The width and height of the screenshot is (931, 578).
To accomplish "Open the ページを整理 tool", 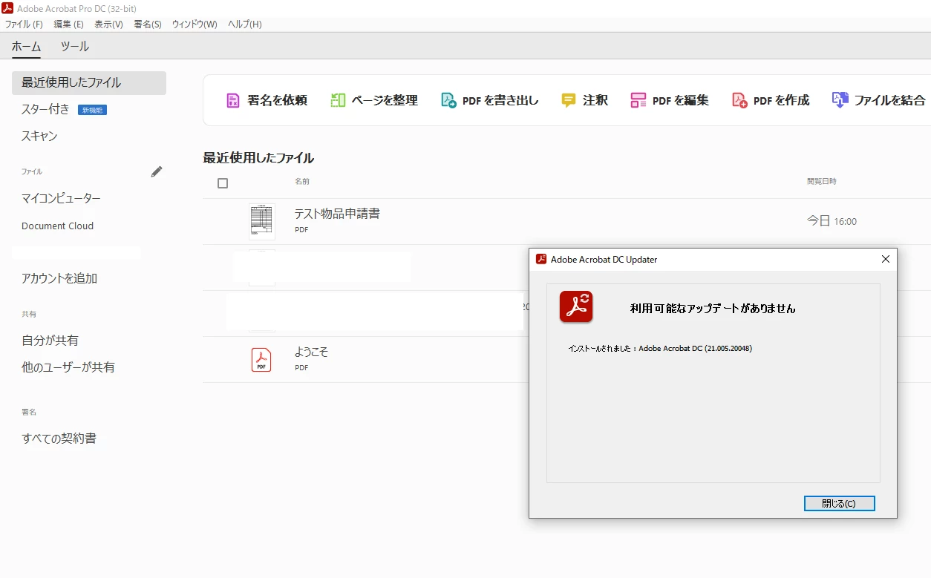I will 374,100.
